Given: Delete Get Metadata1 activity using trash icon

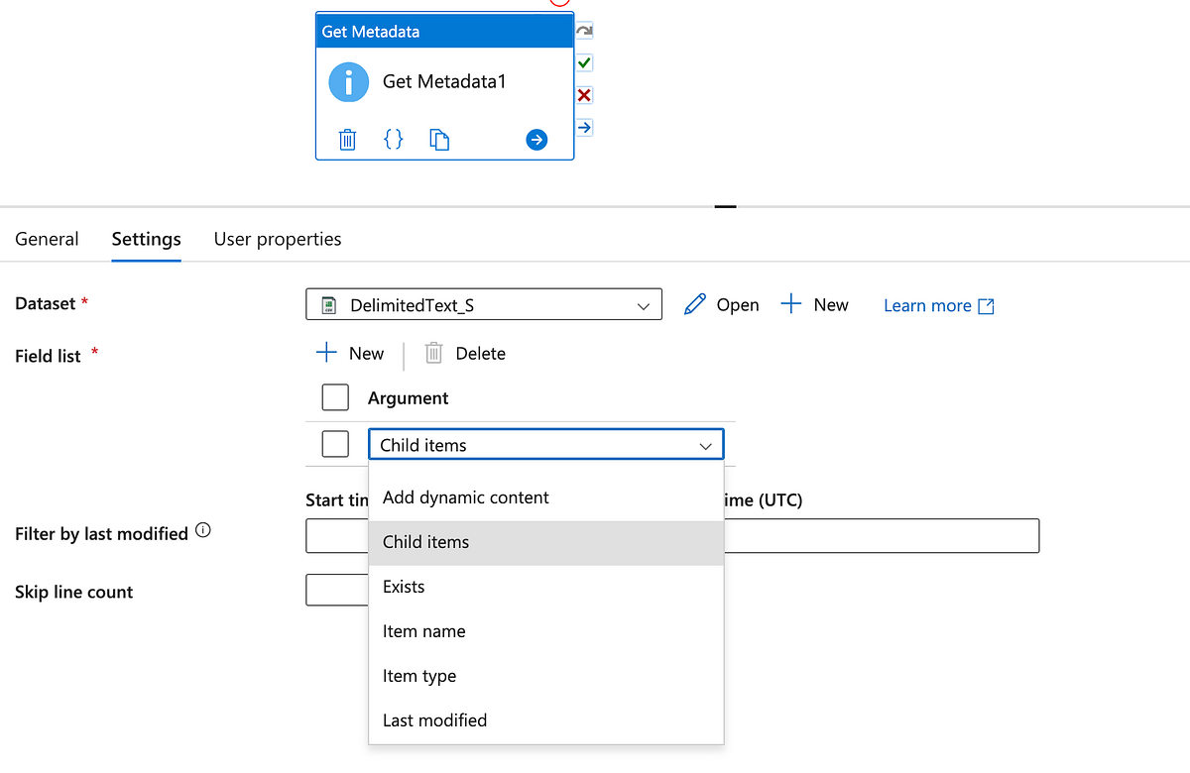Looking at the screenshot, I should coord(347,139).
